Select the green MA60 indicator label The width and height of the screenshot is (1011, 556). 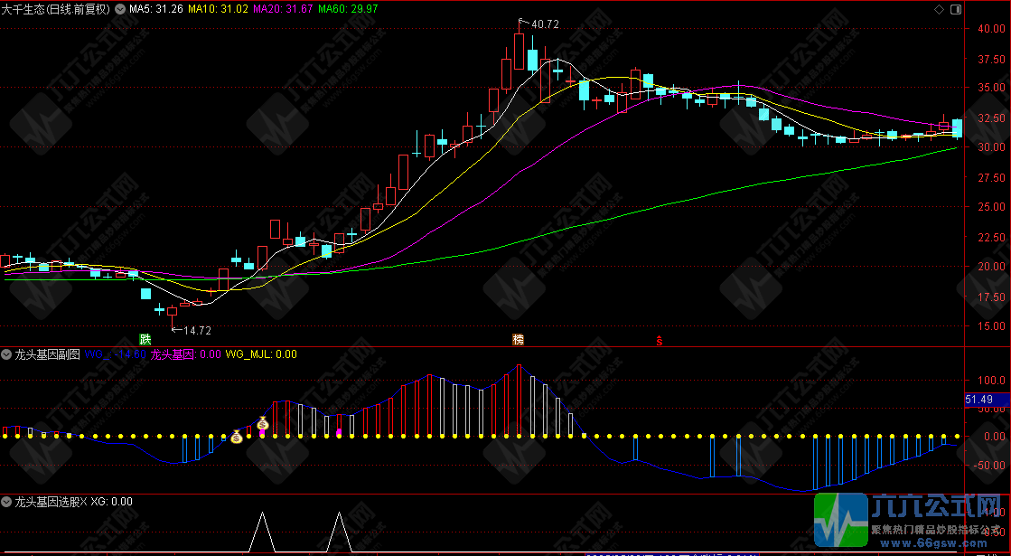pos(348,9)
